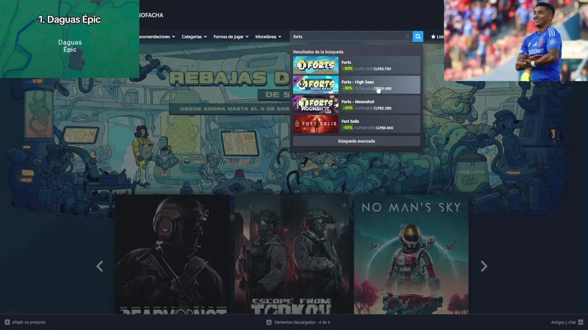Open the Ready or Not game poster
This screenshot has height=330, width=588.
172,255
